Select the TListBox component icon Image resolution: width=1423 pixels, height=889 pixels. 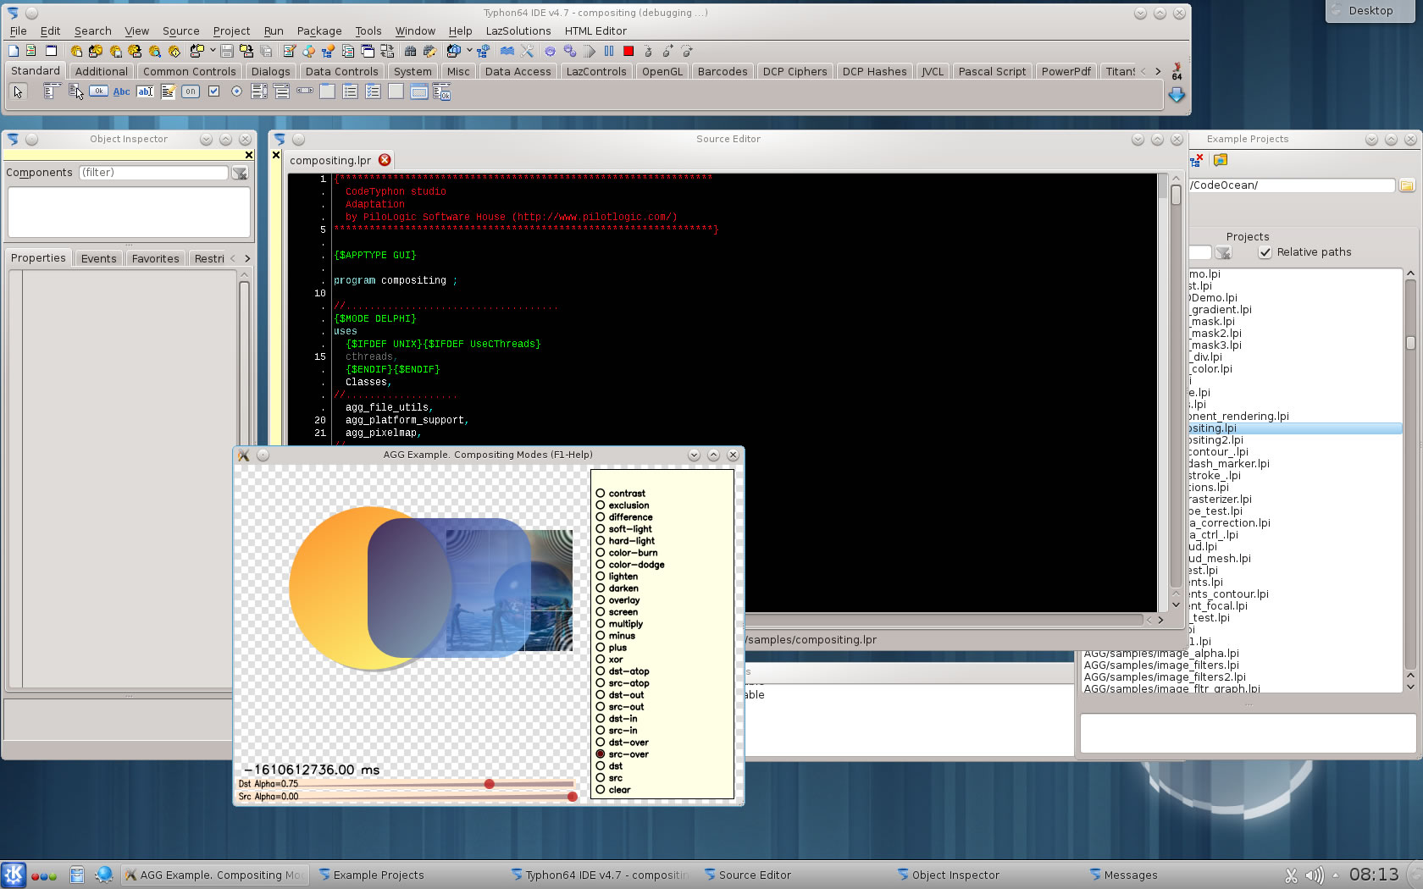click(259, 91)
